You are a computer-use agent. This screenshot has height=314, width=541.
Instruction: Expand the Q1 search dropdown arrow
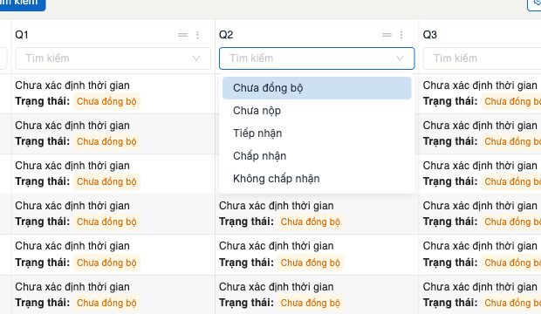coord(196,58)
